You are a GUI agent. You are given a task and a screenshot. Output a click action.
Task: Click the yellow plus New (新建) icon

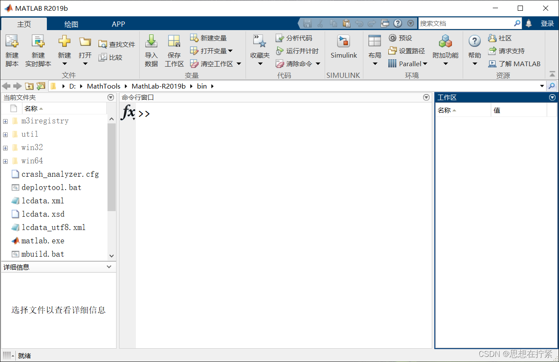[x=64, y=41]
